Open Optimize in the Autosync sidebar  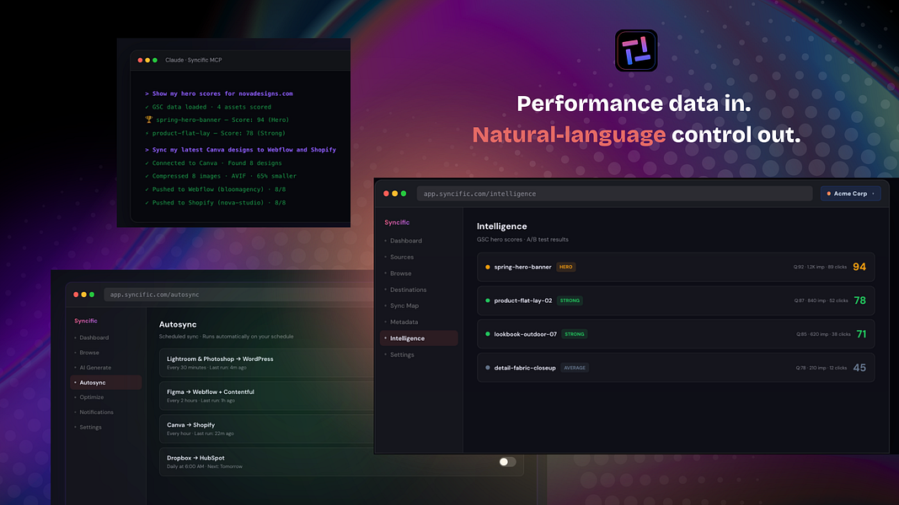(x=92, y=397)
